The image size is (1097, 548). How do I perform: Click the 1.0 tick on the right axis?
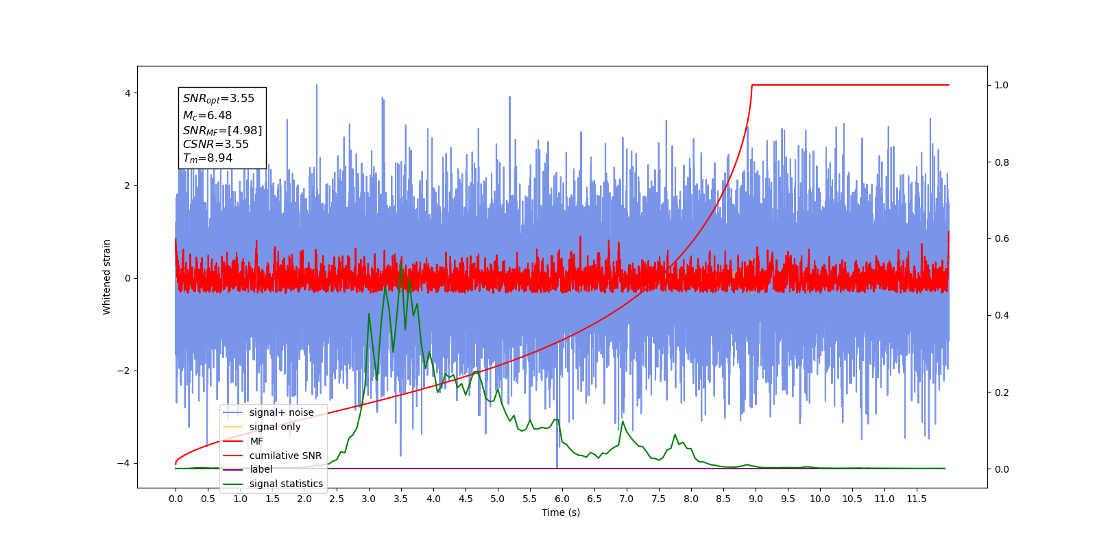[1002, 85]
